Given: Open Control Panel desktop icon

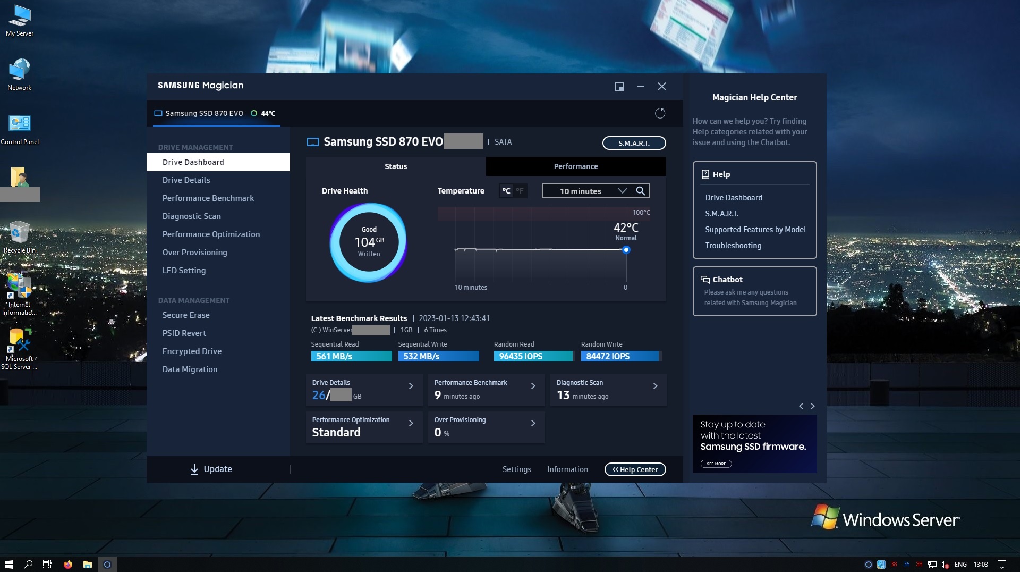Looking at the screenshot, I should pos(20,130).
